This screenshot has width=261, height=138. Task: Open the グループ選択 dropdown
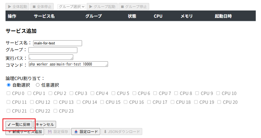coord(72,7)
